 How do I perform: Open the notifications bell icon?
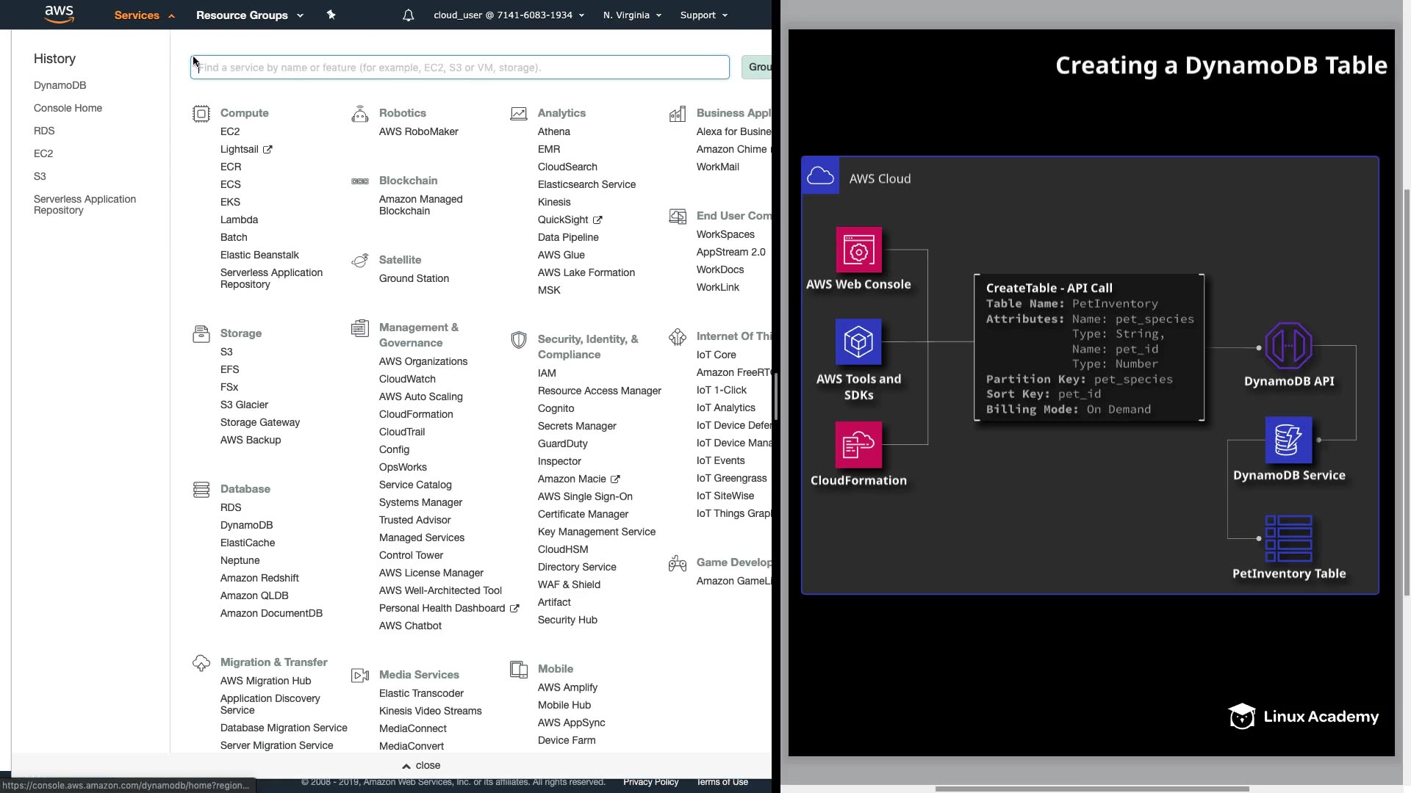(409, 15)
